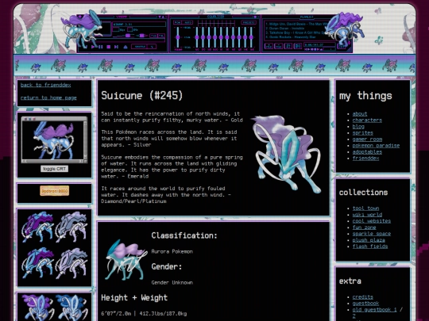Select the Talkshow Boy playlist track

[x=295, y=32]
